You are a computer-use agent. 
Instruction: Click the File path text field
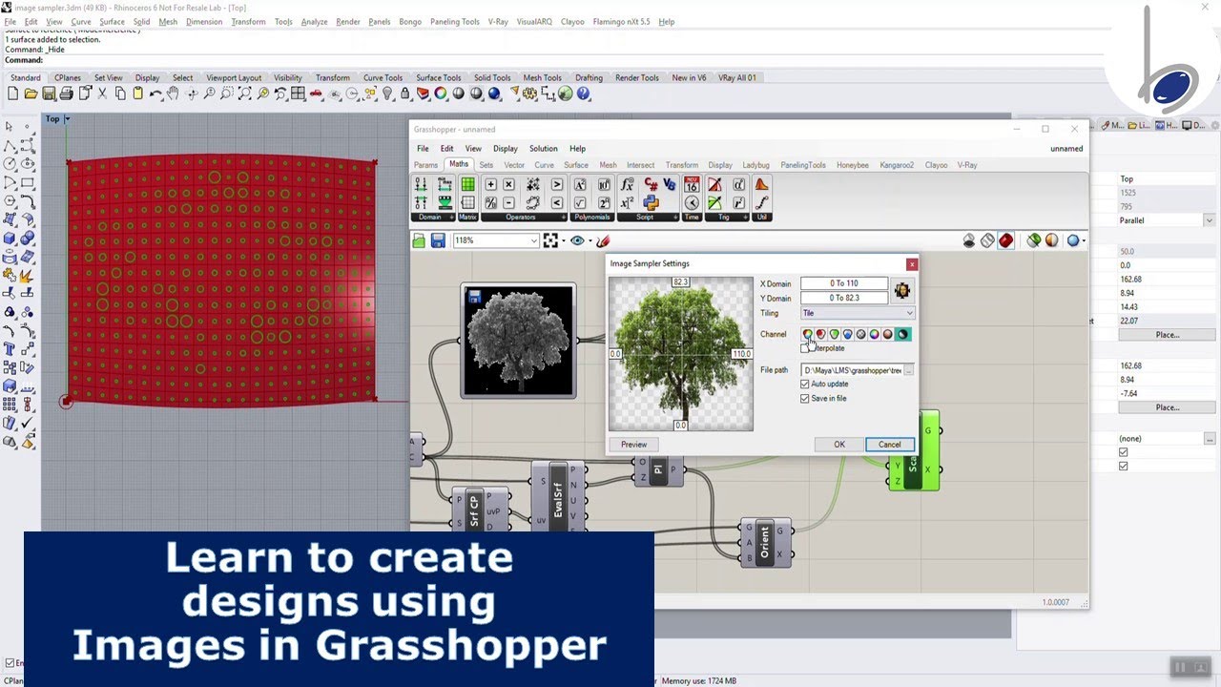[851, 370]
